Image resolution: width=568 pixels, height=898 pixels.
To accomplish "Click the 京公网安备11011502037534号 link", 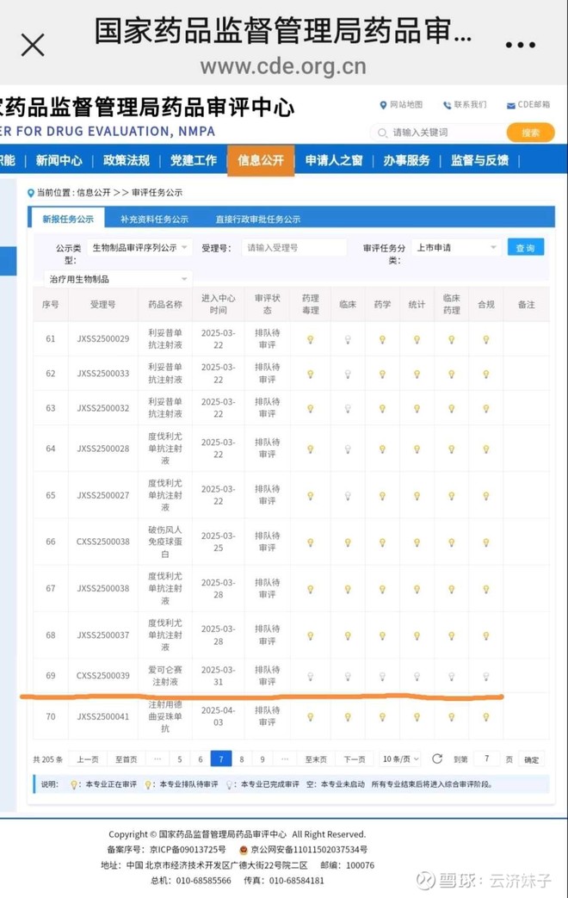I will tap(309, 849).
